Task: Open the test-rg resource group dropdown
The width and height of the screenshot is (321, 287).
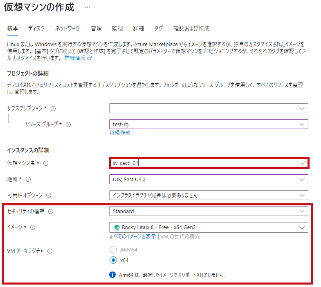Action: [x=209, y=124]
